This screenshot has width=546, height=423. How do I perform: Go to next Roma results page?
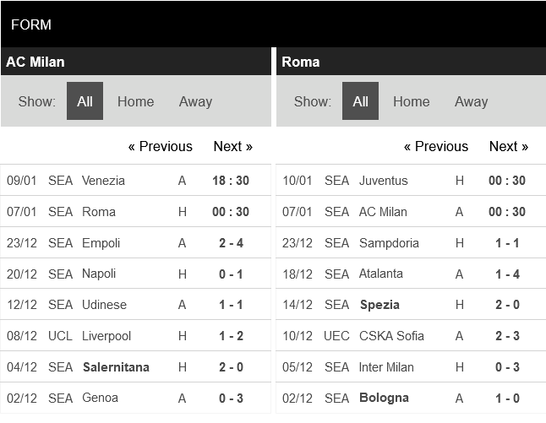508,146
